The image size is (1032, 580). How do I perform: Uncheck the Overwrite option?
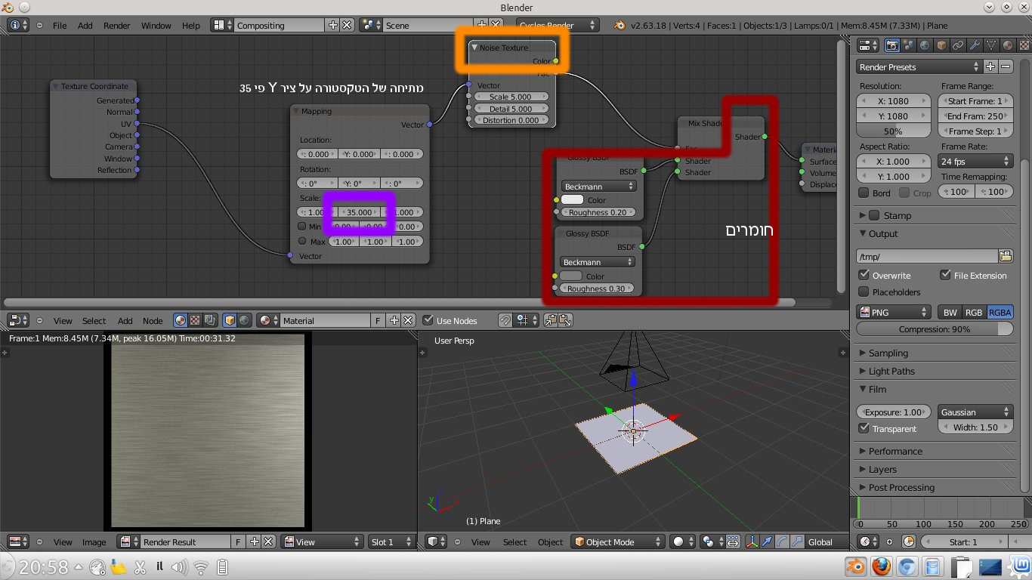(864, 275)
